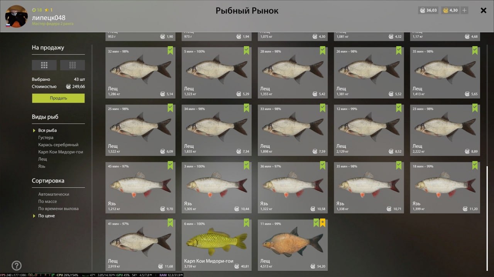Click the trophy star on the 4,513 kg Лещ
This screenshot has height=277, width=494.
pos(323,223)
